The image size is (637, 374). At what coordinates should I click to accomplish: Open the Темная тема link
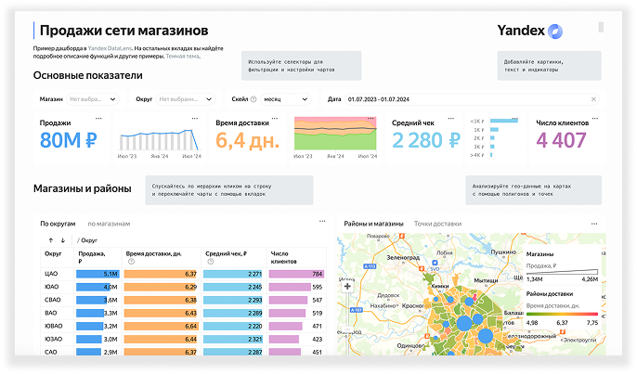(x=182, y=56)
